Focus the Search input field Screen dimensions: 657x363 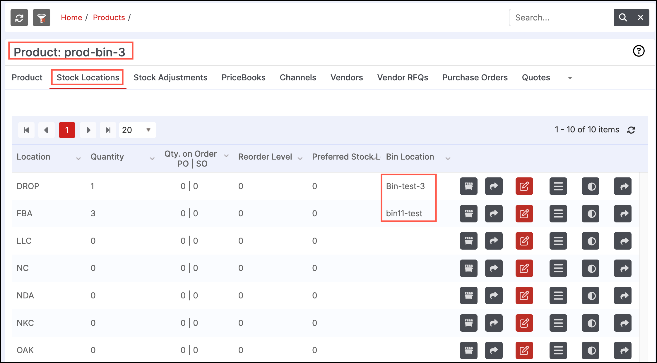pyautogui.click(x=562, y=18)
